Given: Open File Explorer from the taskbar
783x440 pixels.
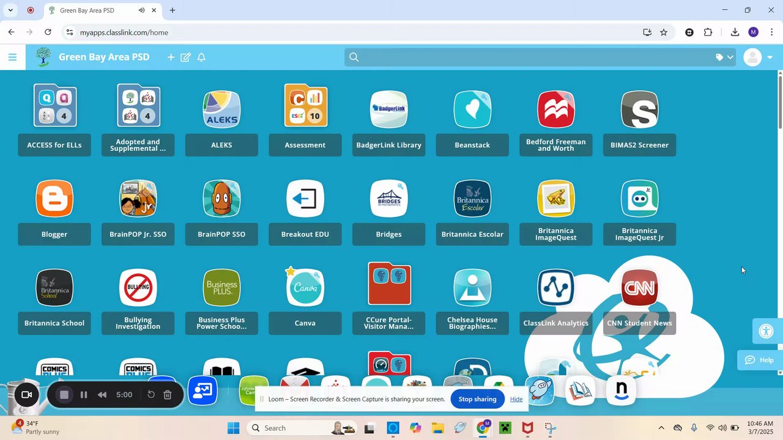Looking at the screenshot, I should (437, 428).
